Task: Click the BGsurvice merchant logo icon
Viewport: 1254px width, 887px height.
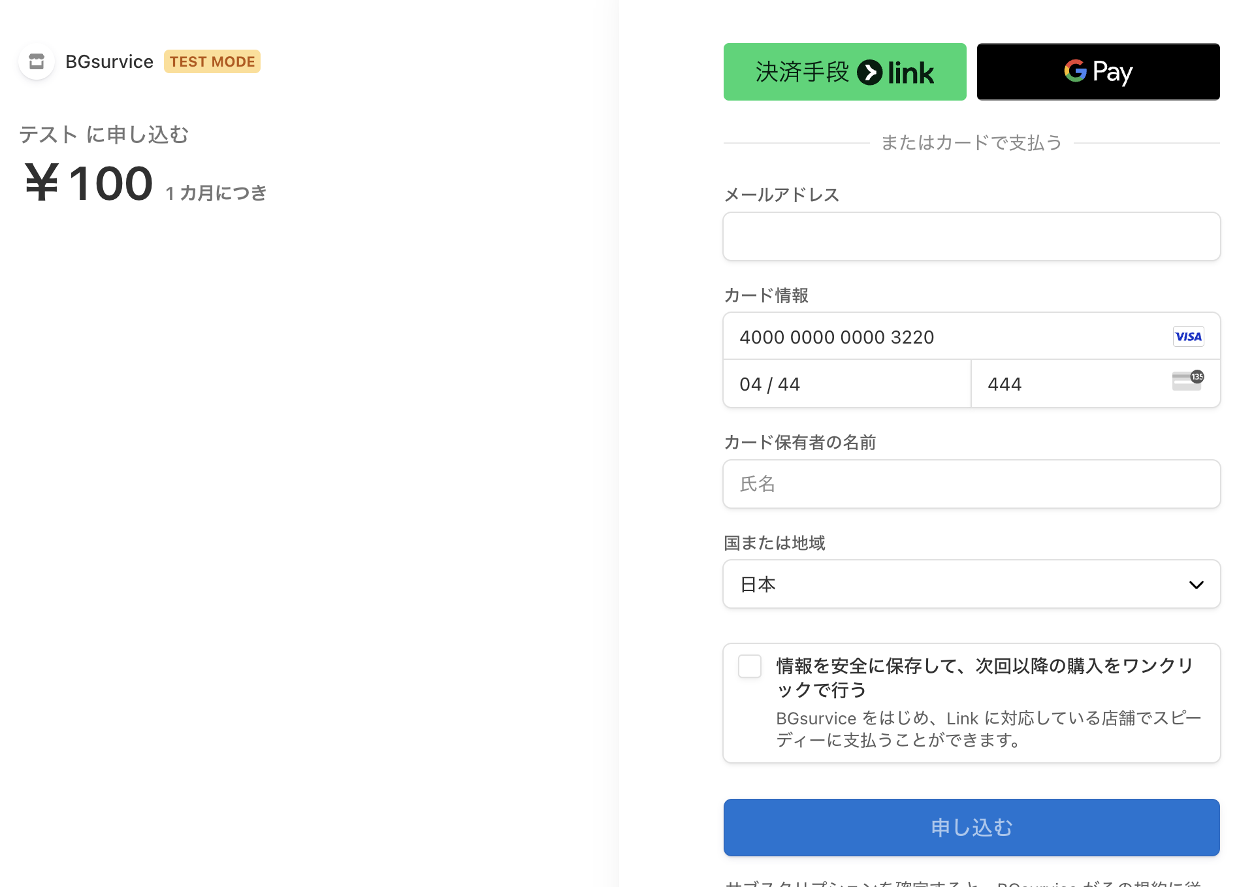Action: tap(36, 61)
